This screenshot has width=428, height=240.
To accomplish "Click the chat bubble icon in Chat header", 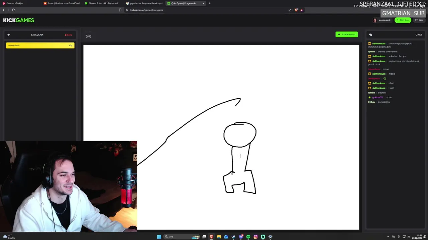I will click(x=370, y=35).
